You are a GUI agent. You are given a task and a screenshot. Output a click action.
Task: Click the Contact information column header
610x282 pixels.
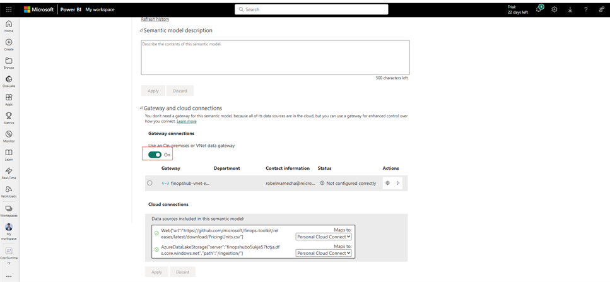pyautogui.click(x=288, y=168)
